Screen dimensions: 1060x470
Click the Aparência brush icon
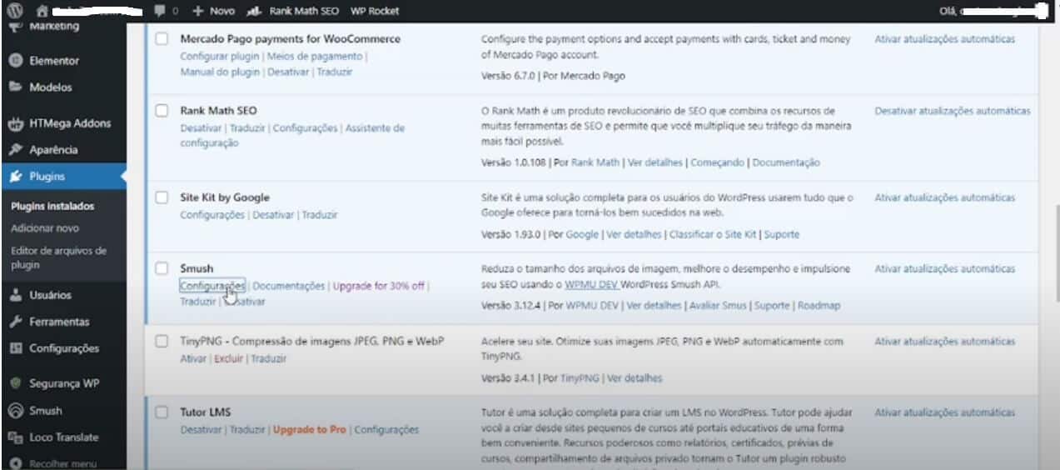pyautogui.click(x=15, y=150)
